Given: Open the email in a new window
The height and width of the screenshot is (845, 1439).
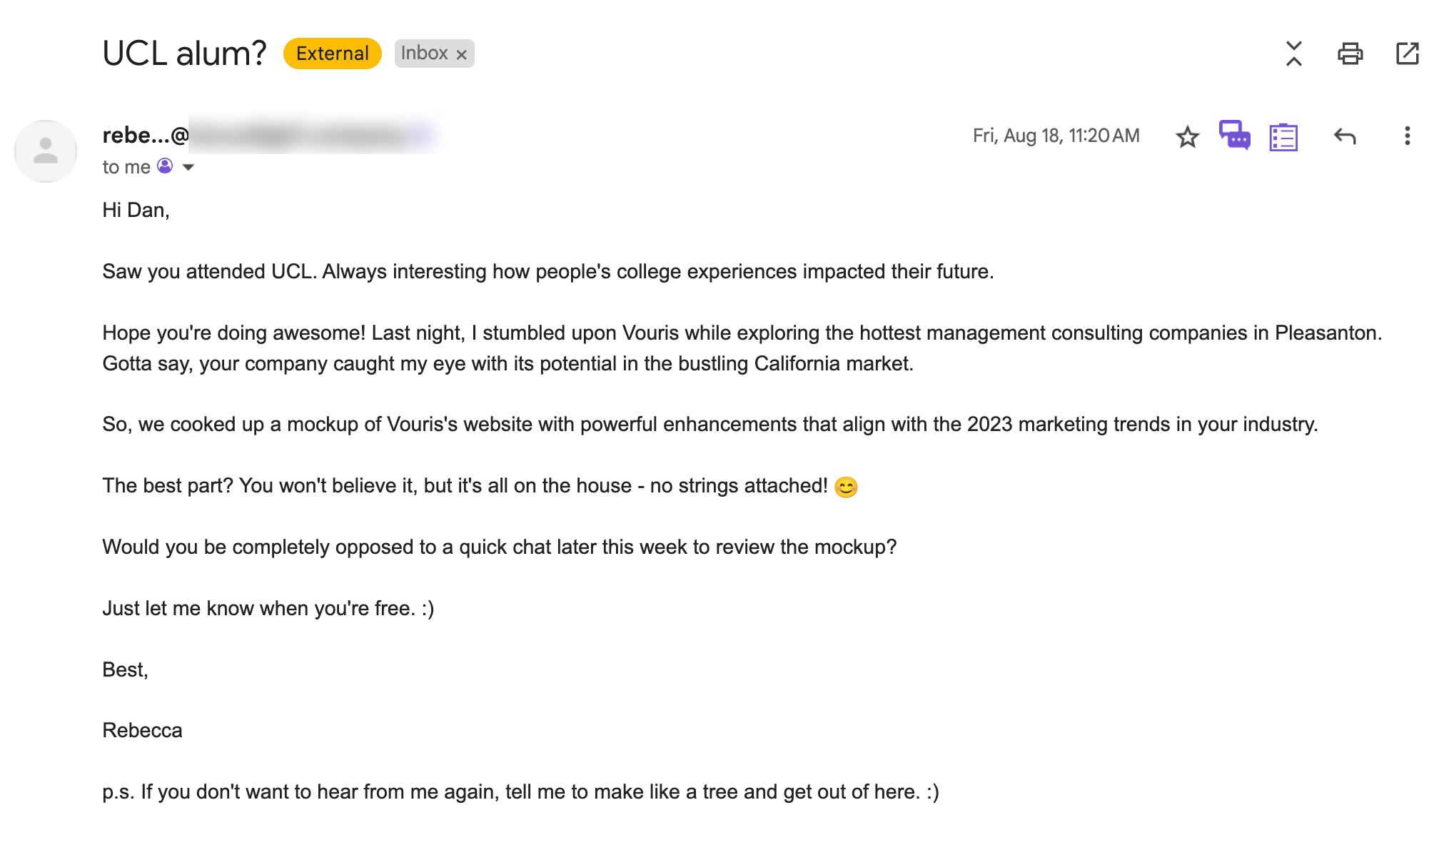Looking at the screenshot, I should tap(1407, 54).
